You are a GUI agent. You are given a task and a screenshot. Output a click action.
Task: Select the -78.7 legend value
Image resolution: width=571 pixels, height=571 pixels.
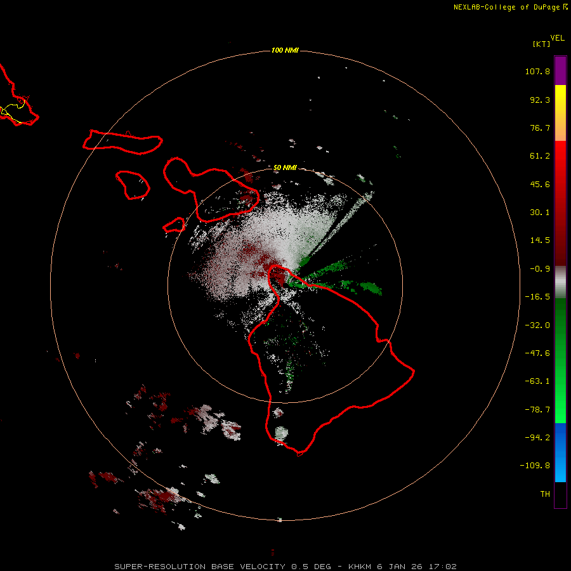[x=537, y=410]
